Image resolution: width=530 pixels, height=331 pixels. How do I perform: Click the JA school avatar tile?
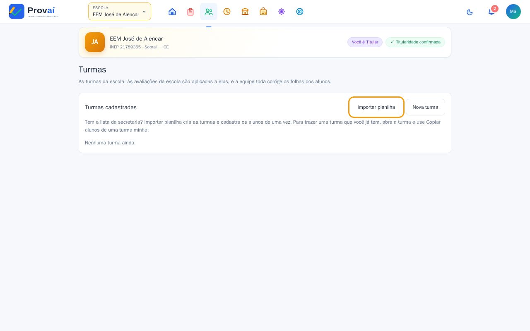click(x=95, y=42)
